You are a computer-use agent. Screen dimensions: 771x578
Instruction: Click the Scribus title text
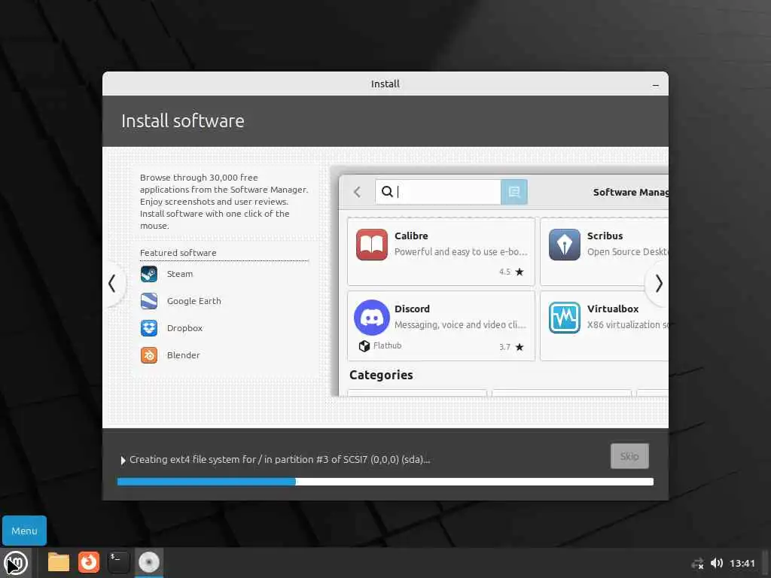point(605,236)
